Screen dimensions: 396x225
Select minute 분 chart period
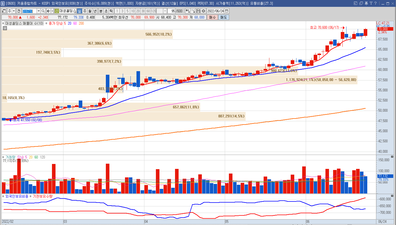coord(101,11)
